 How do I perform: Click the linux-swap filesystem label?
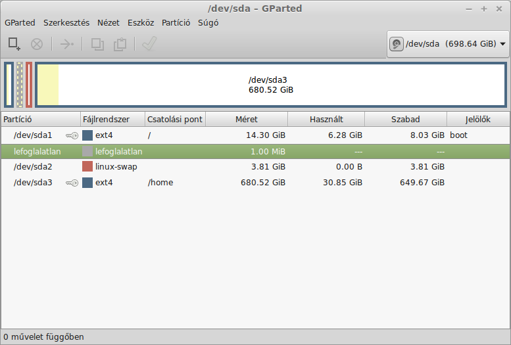tap(116, 167)
